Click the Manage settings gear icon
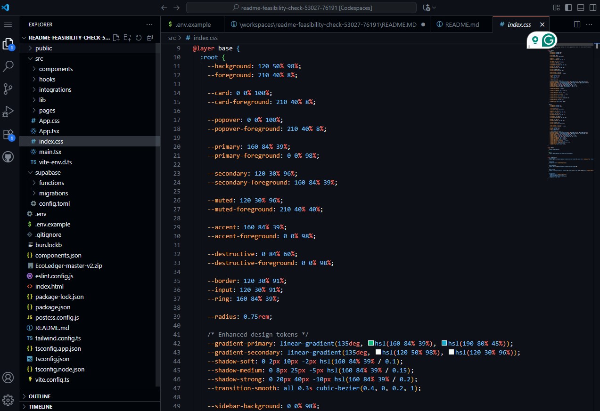Screen dimensions: 600x411 [x=8, y=400]
